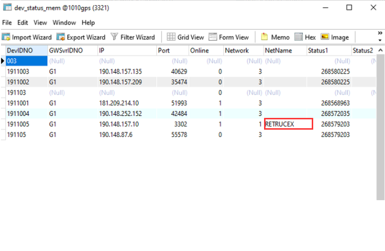Open the View menu
The height and width of the screenshot is (251, 385).
point(40,23)
